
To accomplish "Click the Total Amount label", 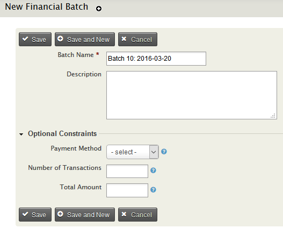I will (81, 187).
